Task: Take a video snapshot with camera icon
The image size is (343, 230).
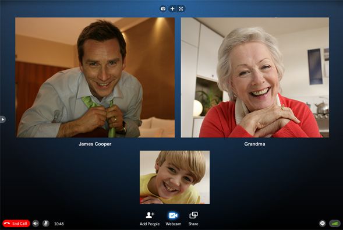Action: tap(163, 9)
